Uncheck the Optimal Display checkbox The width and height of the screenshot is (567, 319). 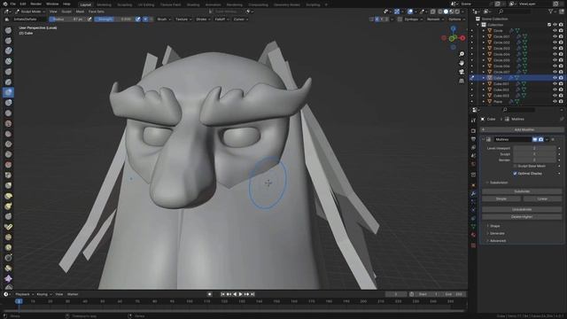[x=515, y=174]
